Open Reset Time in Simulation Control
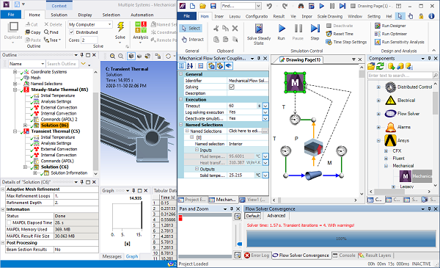Screen dimensions: 440x268 coord(340,34)
